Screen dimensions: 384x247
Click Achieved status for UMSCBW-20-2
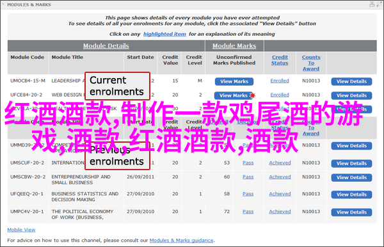tap(280, 177)
